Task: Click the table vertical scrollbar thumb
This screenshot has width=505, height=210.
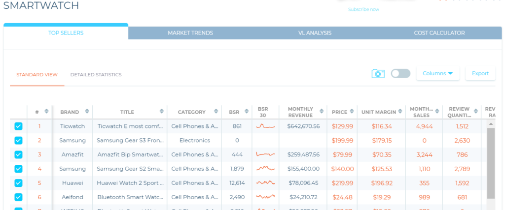Action: tap(491, 163)
